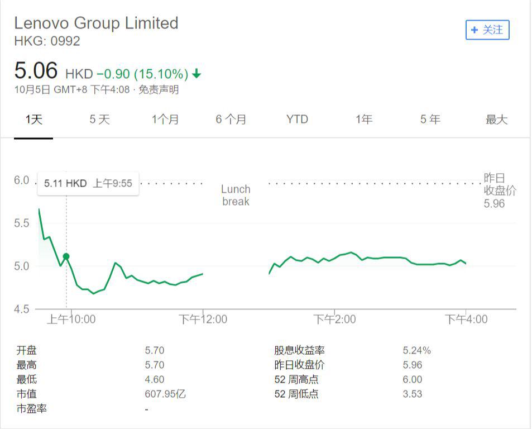
Task: Click the Lenovo Group Limited title
Action: click(x=96, y=23)
